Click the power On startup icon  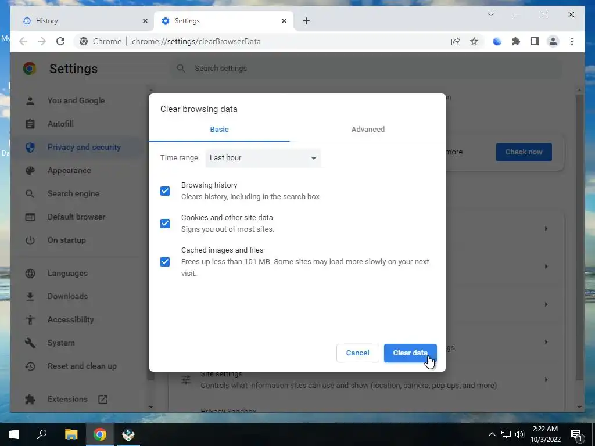(30, 240)
